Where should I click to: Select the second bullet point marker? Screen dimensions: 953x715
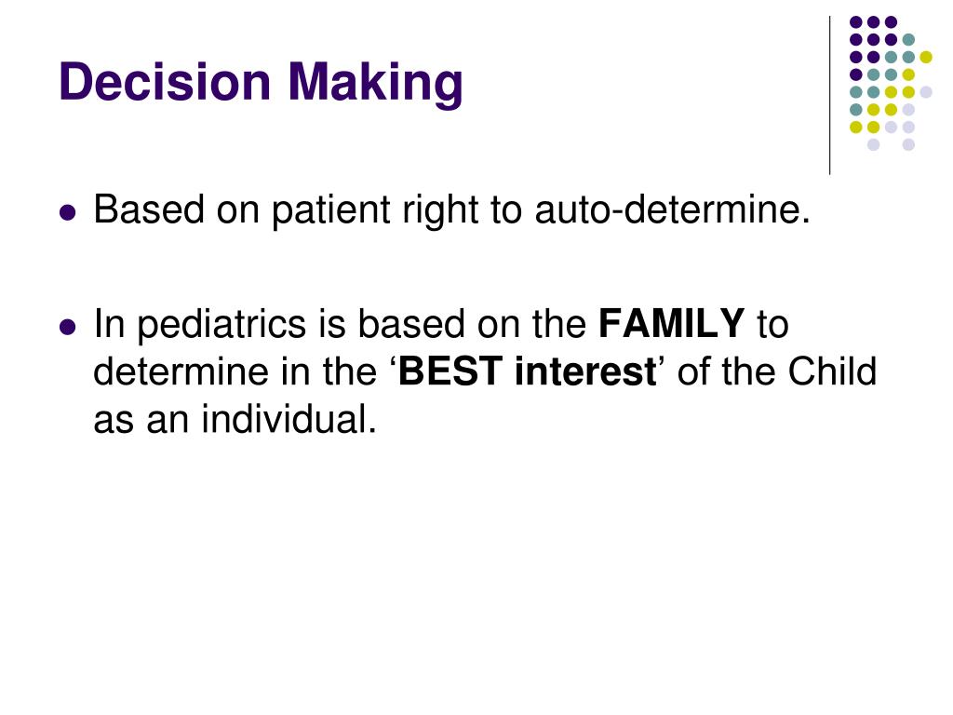coord(67,327)
